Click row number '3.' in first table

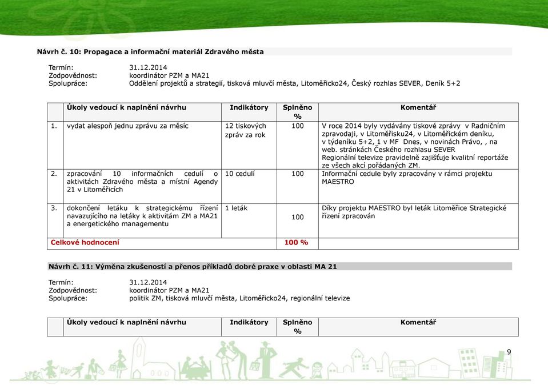point(54,208)
